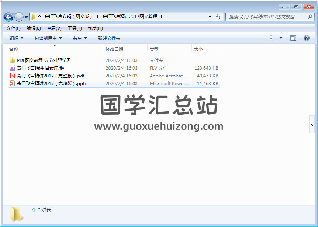Click the folder icon in address bar

coord(33,17)
